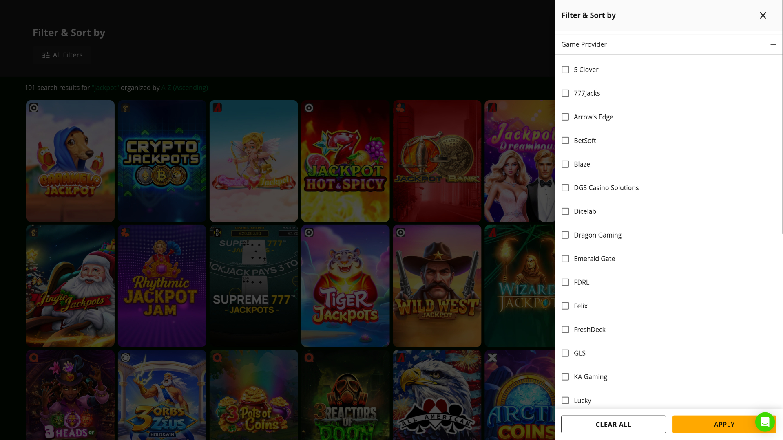Select the Blaze provider checkbox
Screen dimensions: 783x440
(x=565, y=164)
